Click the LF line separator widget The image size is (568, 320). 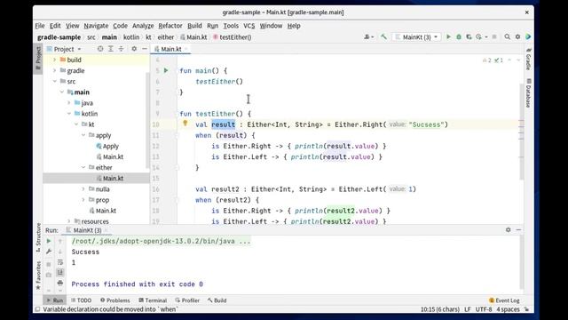tap(468, 309)
